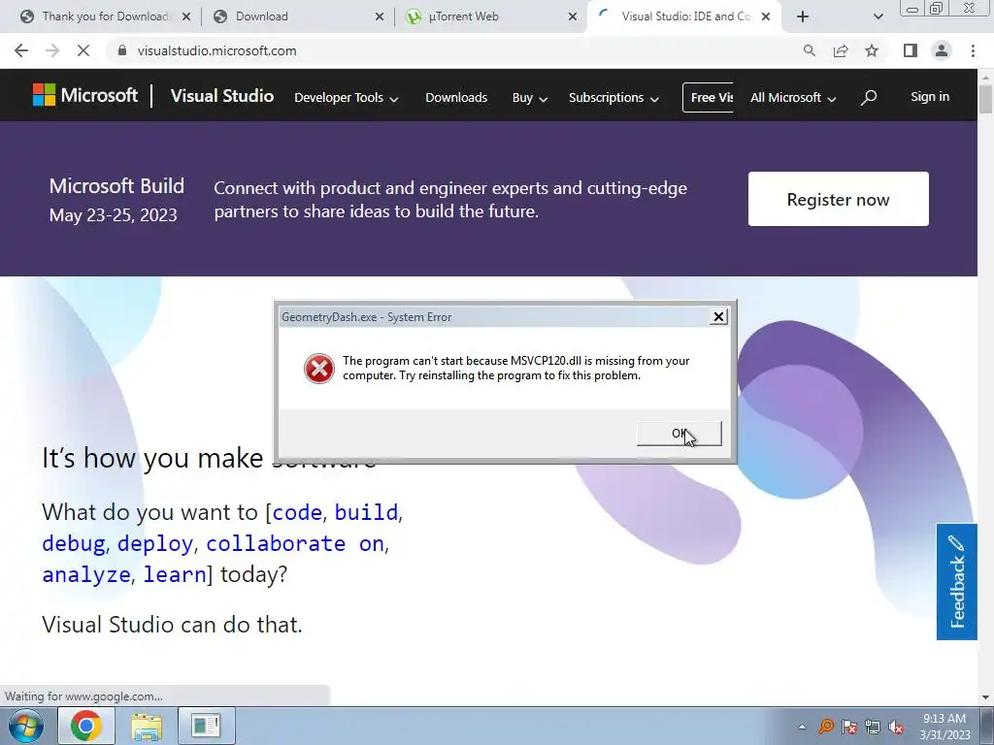Open the tab search chevron
This screenshot has height=745, width=994.
click(x=878, y=16)
